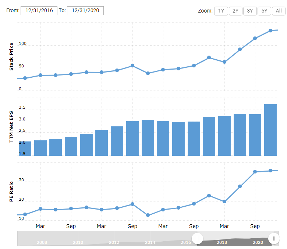Click the 2010 label in navigator
287x249 pixels.
point(78,242)
